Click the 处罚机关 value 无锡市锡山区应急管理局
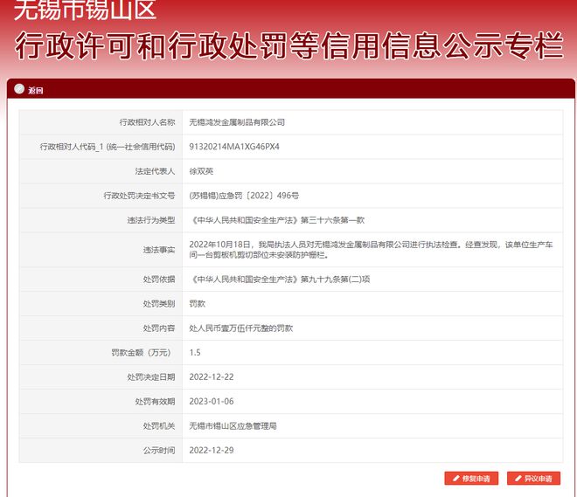This screenshot has height=497, width=577. [x=233, y=426]
